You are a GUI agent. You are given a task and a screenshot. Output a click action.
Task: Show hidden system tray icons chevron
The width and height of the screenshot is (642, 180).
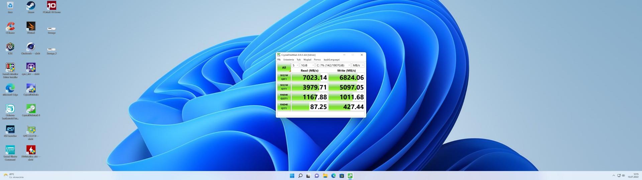(x=614, y=176)
